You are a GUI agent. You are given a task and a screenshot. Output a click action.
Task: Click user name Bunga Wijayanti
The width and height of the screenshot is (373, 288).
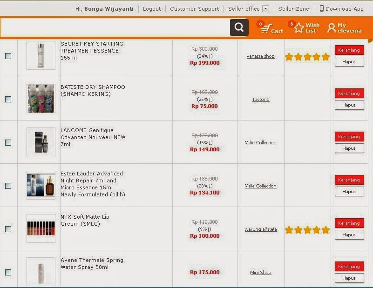pyautogui.click(x=109, y=9)
